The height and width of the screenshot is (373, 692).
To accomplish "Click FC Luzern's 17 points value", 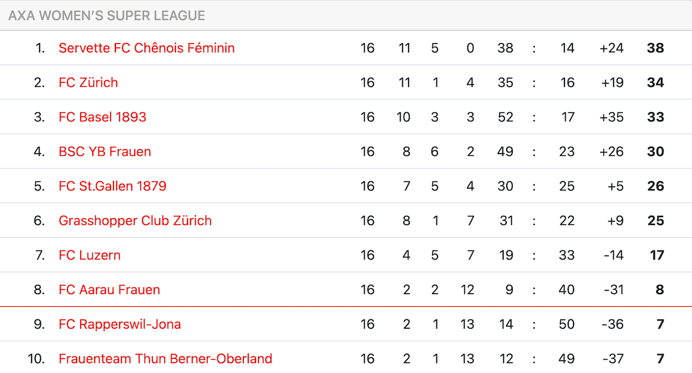I will [x=657, y=255].
